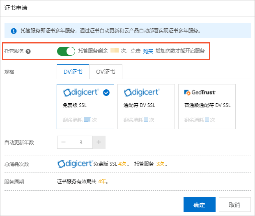Select the GeoTrust 普通版通配符 DV SSL card
The height and width of the screenshot is (216, 255).
click(207, 107)
